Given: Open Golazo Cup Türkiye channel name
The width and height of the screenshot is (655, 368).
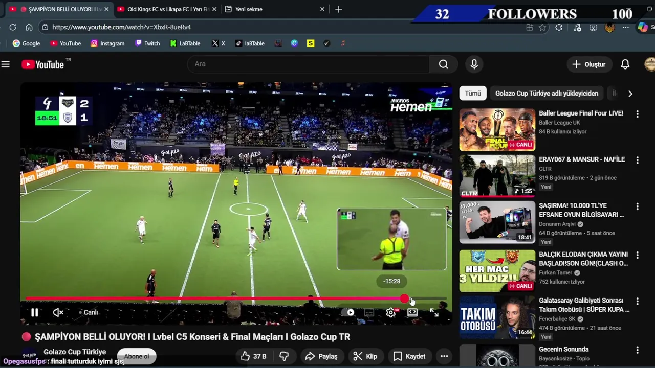Looking at the screenshot, I should coord(75,352).
